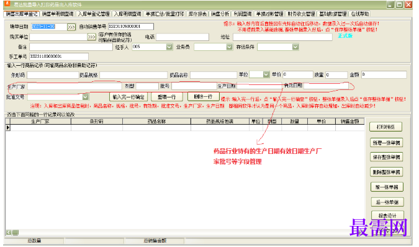
Task: Open the 在线帮助 tab
Action: (x=359, y=14)
